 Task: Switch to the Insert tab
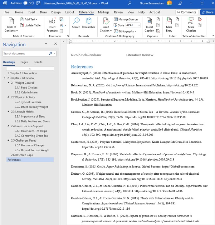click(x=32, y=12)
